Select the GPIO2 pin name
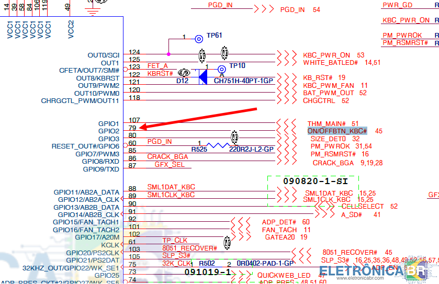 point(109,131)
